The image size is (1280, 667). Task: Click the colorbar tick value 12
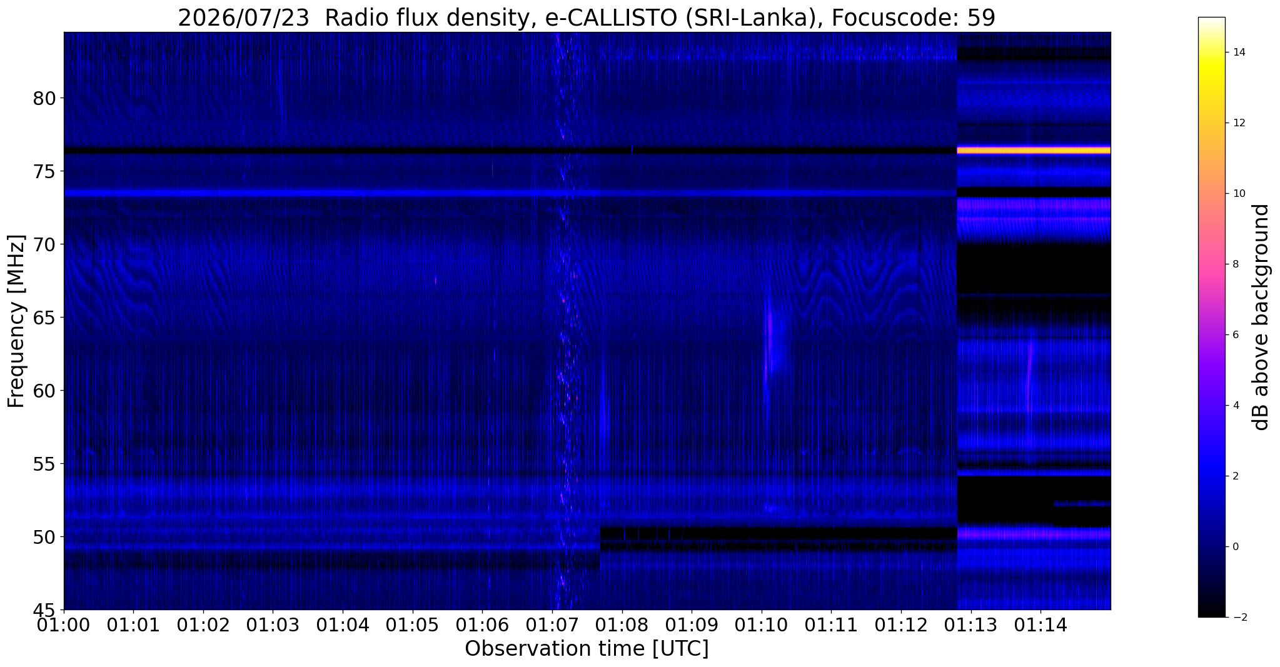(1238, 123)
